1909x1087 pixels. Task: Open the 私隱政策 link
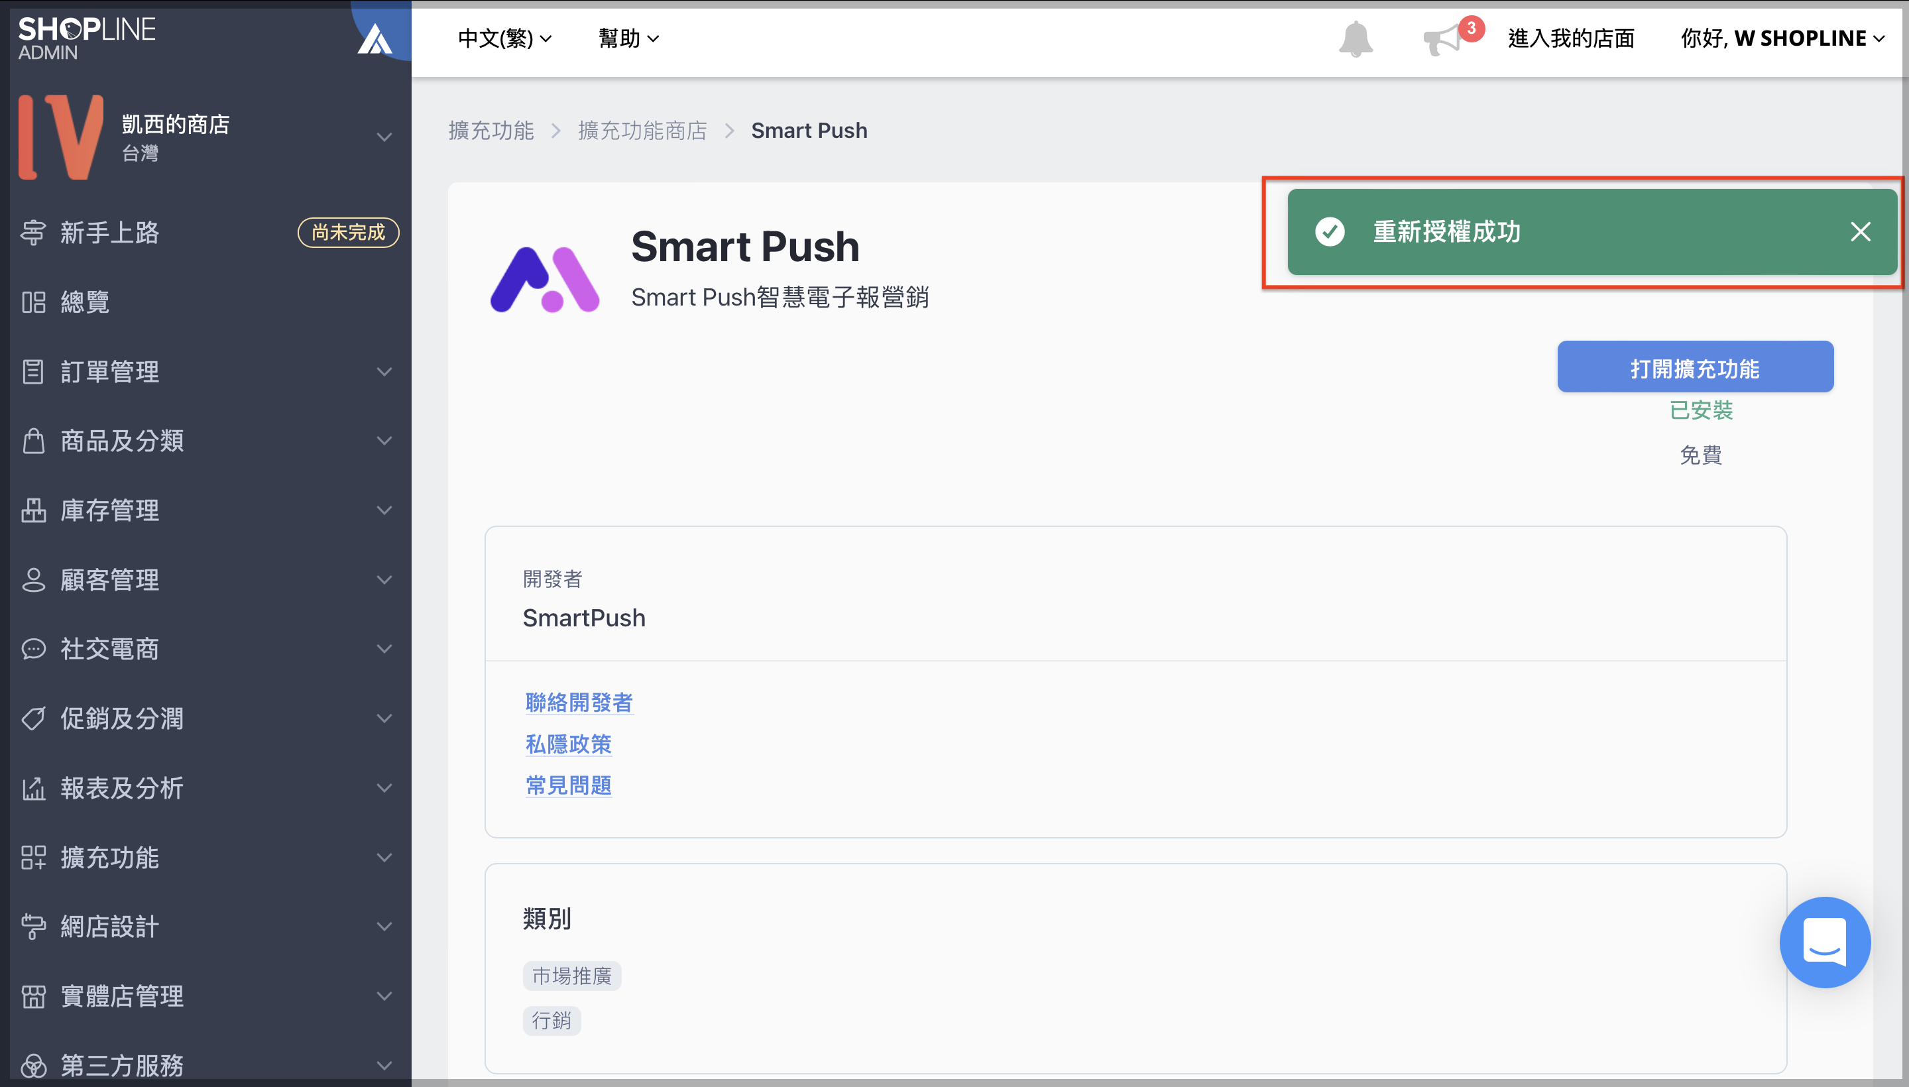click(568, 744)
